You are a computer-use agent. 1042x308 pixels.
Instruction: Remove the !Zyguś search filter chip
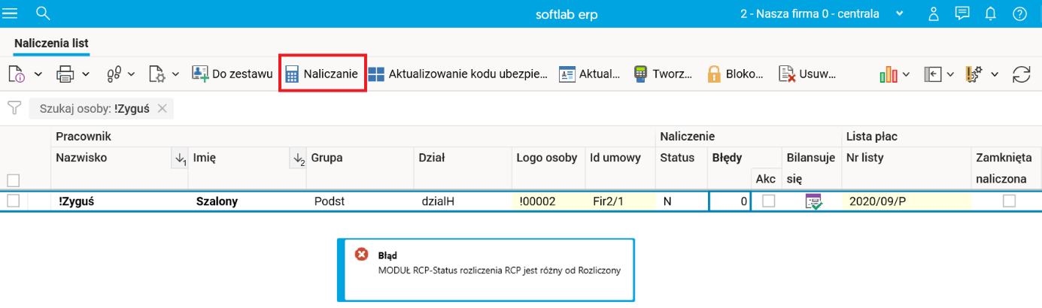pyautogui.click(x=163, y=109)
